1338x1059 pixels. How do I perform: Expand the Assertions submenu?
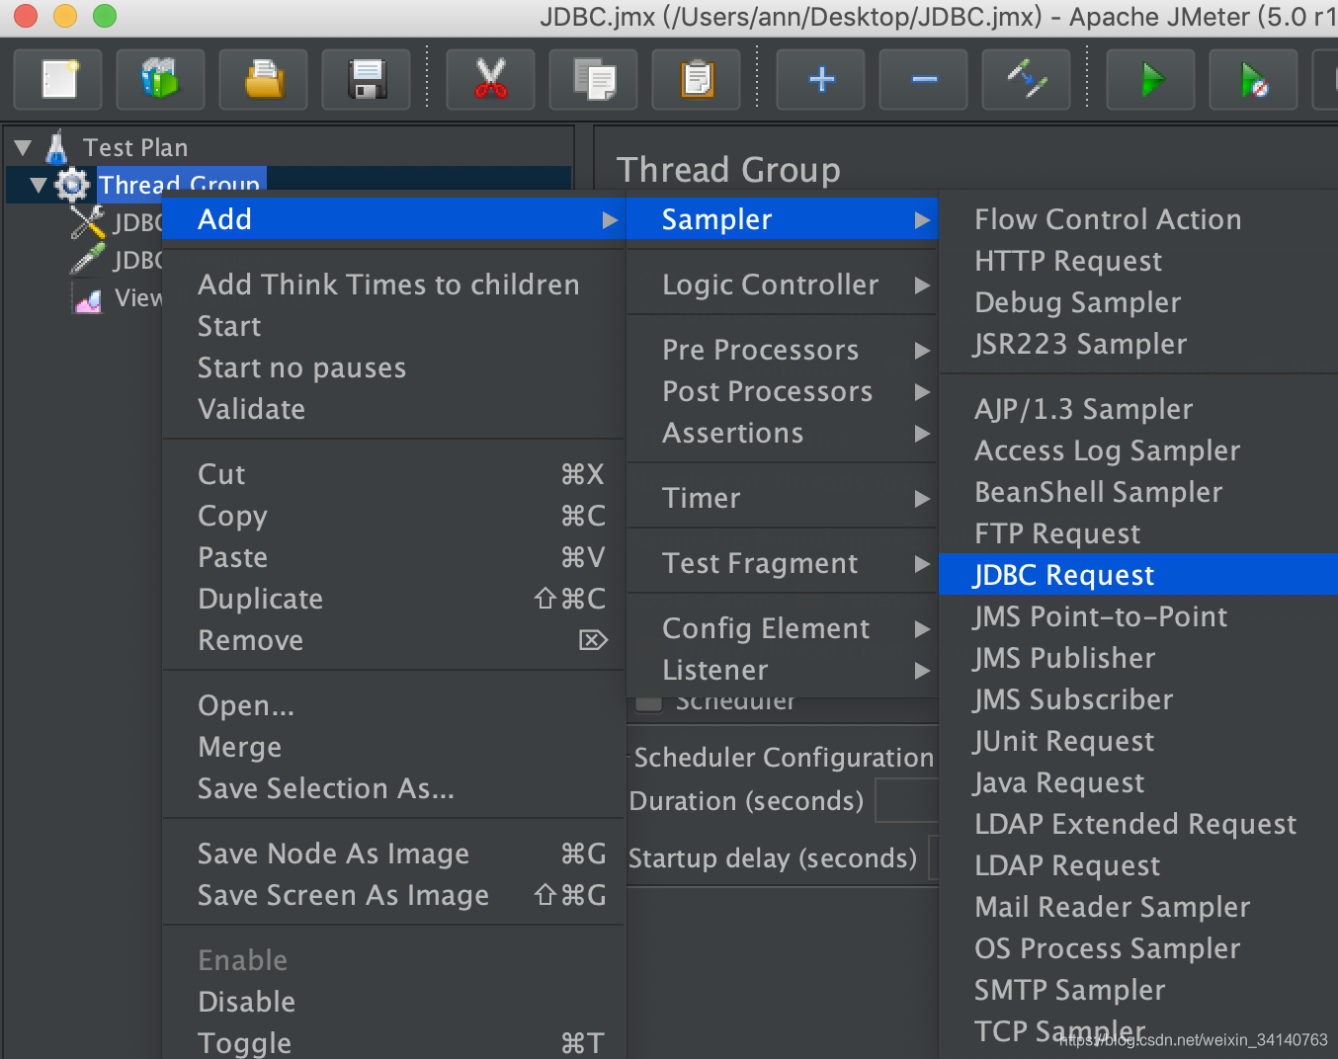[x=782, y=433]
